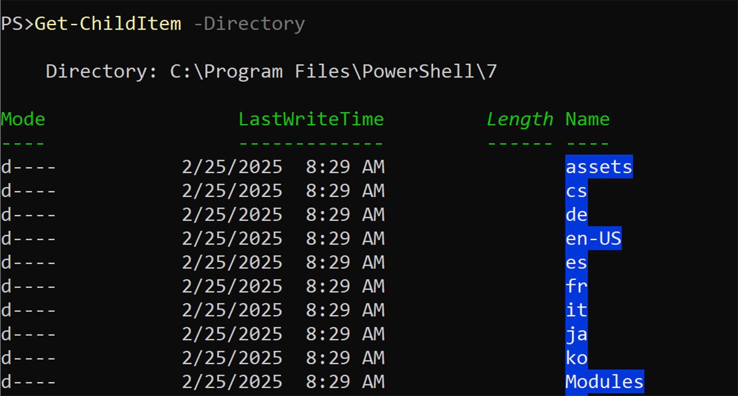Click the Name column header
The width and height of the screenshot is (738, 396).
coord(587,119)
